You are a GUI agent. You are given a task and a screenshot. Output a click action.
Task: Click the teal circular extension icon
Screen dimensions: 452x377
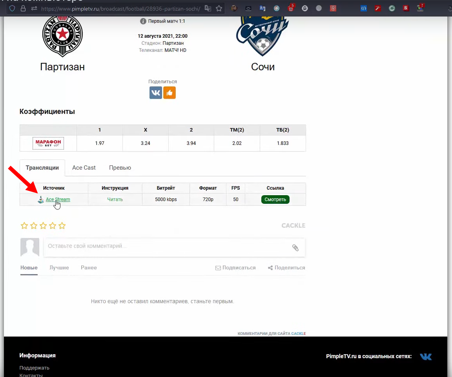click(277, 8)
